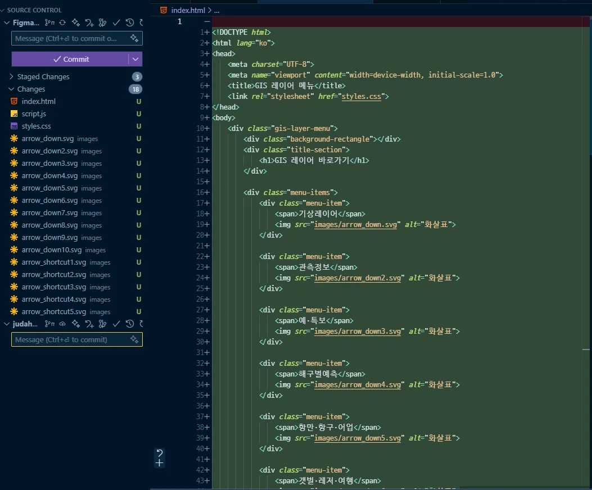592x490 pixels.
Task: Click sync changes icon in Figma repository toolbar
Action: click(62, 22)
